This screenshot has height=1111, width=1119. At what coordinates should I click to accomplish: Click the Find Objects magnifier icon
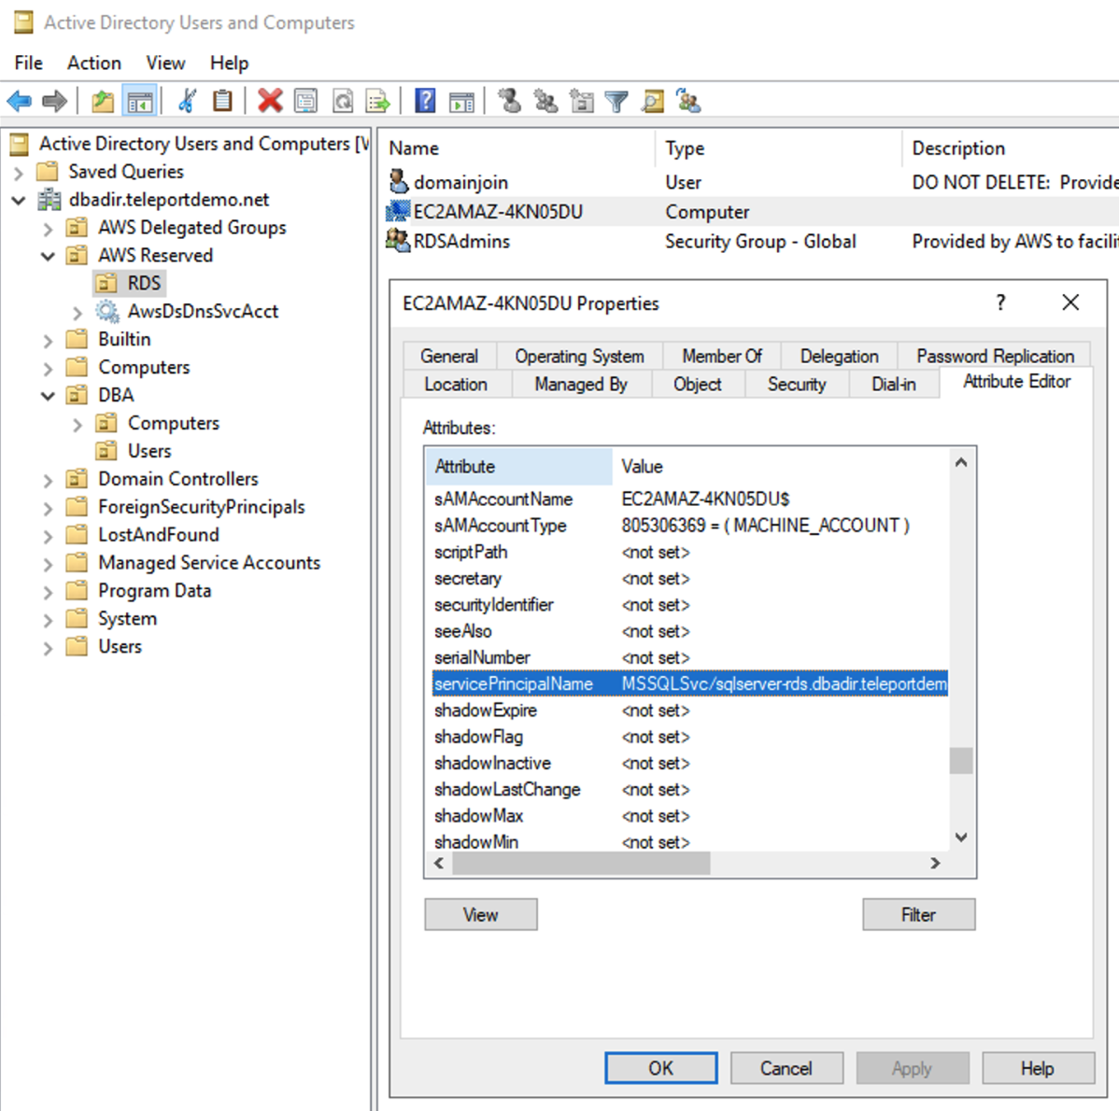653,101
